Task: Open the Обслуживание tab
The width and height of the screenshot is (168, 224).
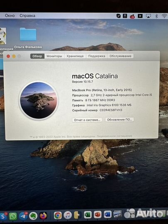Action: point(120,56)
